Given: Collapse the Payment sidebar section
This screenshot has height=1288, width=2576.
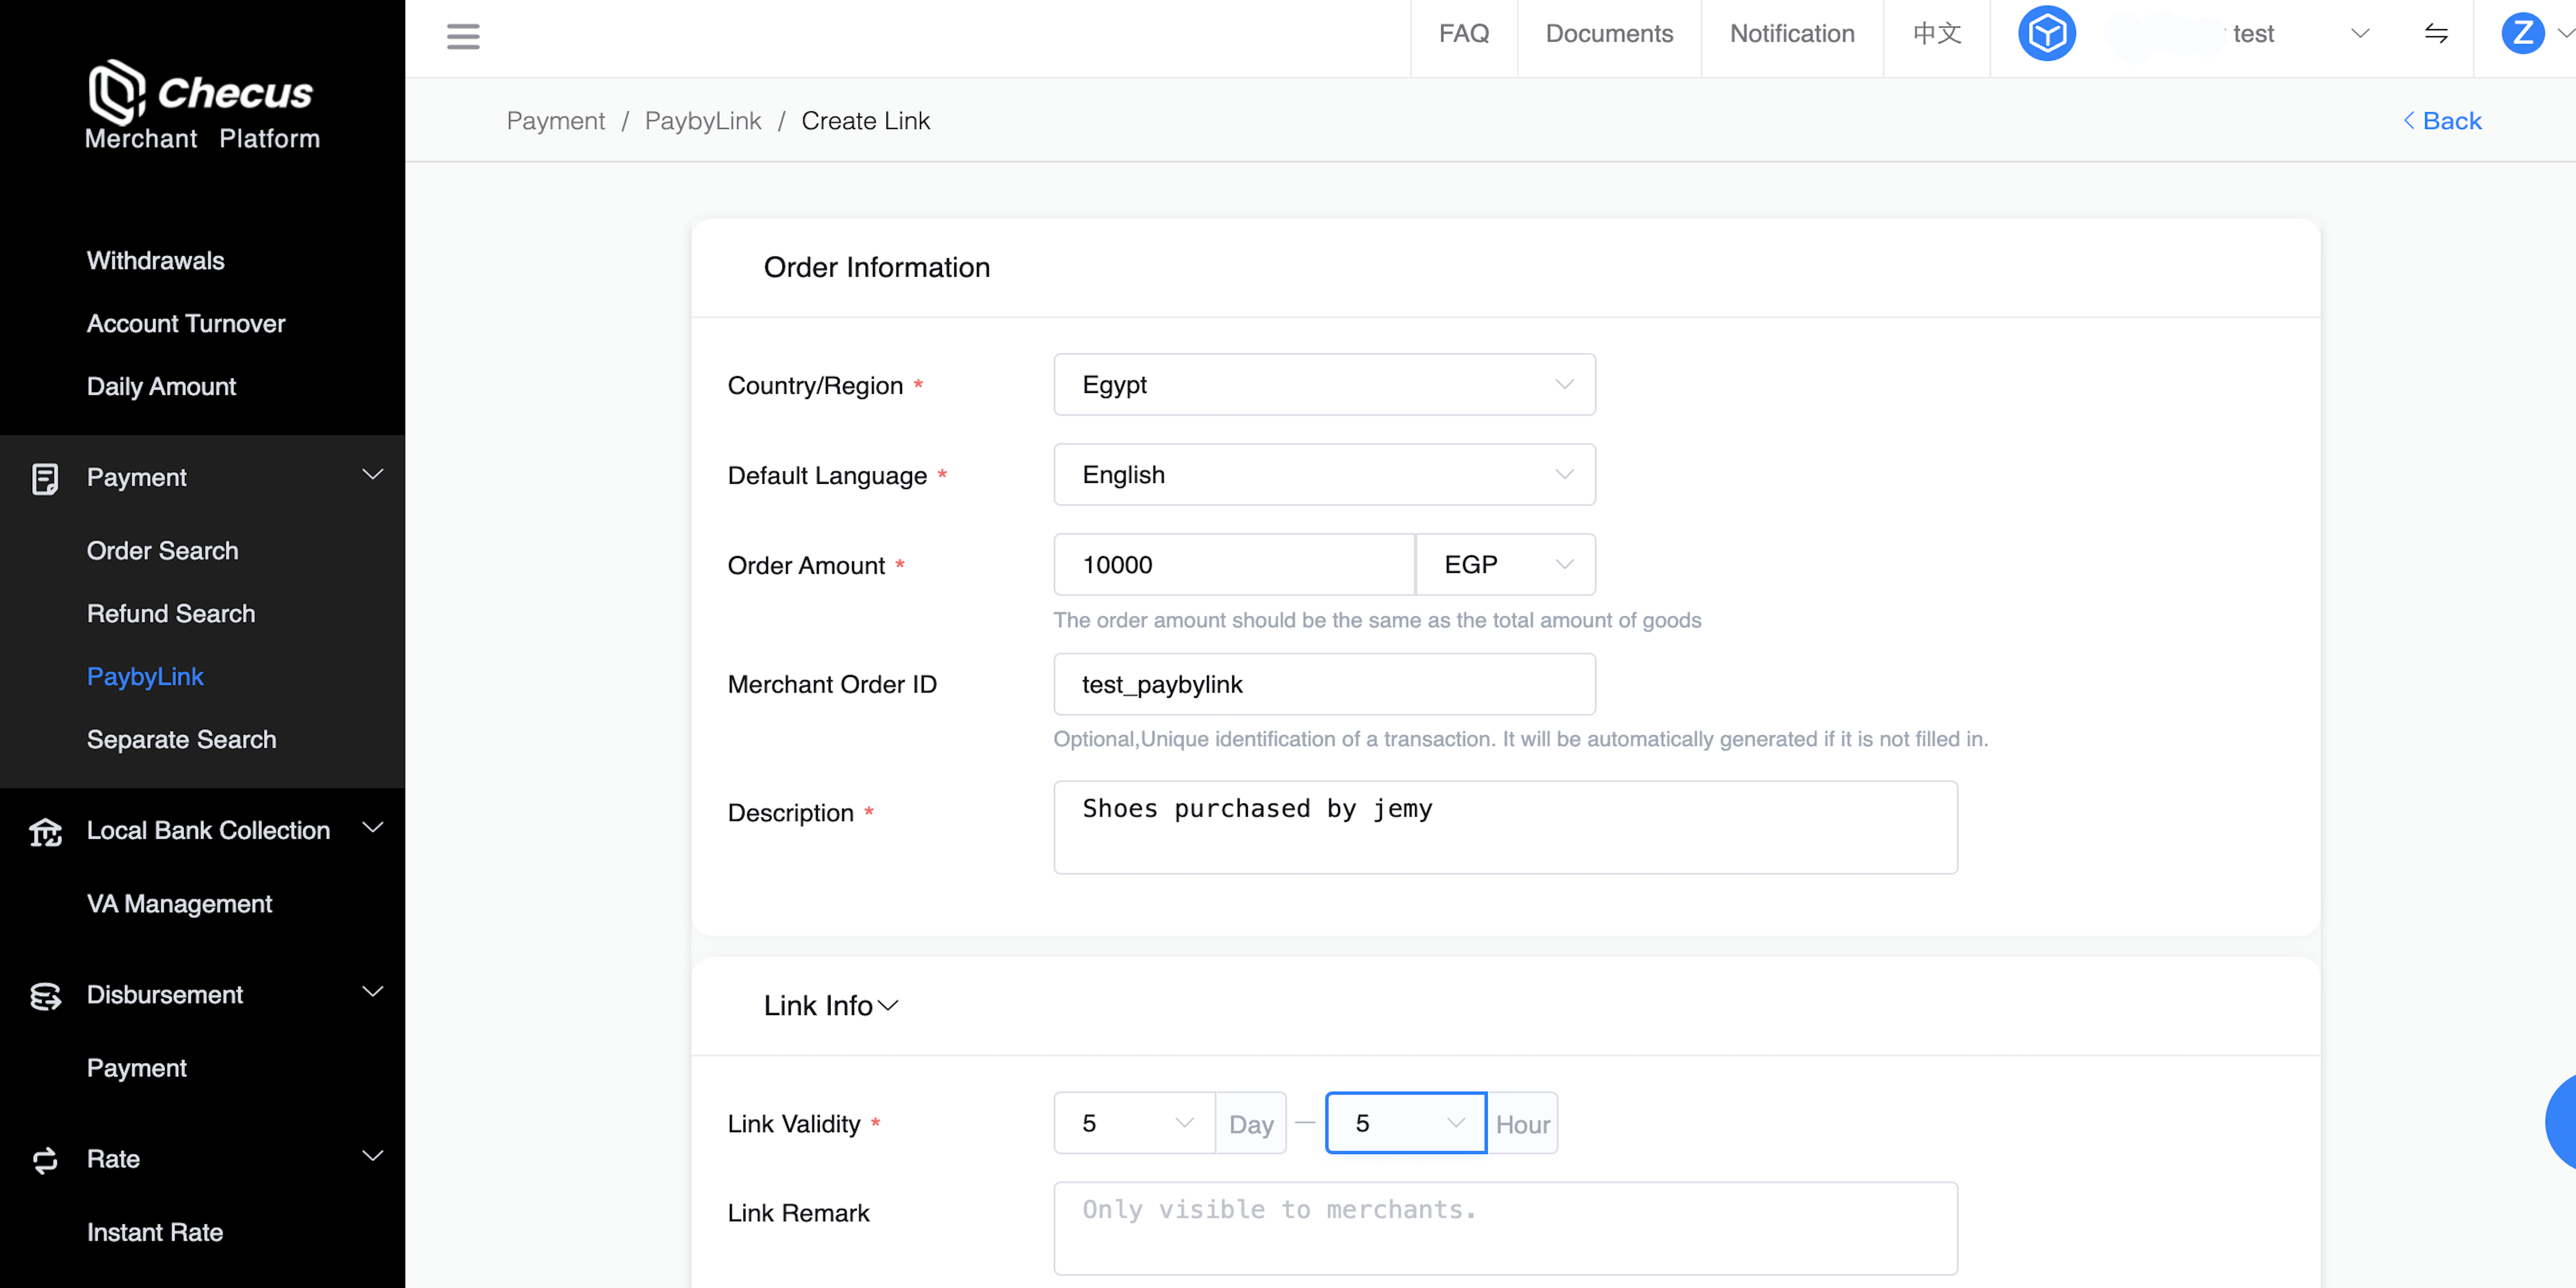Looking at the screenshot, I should point(373,475).
